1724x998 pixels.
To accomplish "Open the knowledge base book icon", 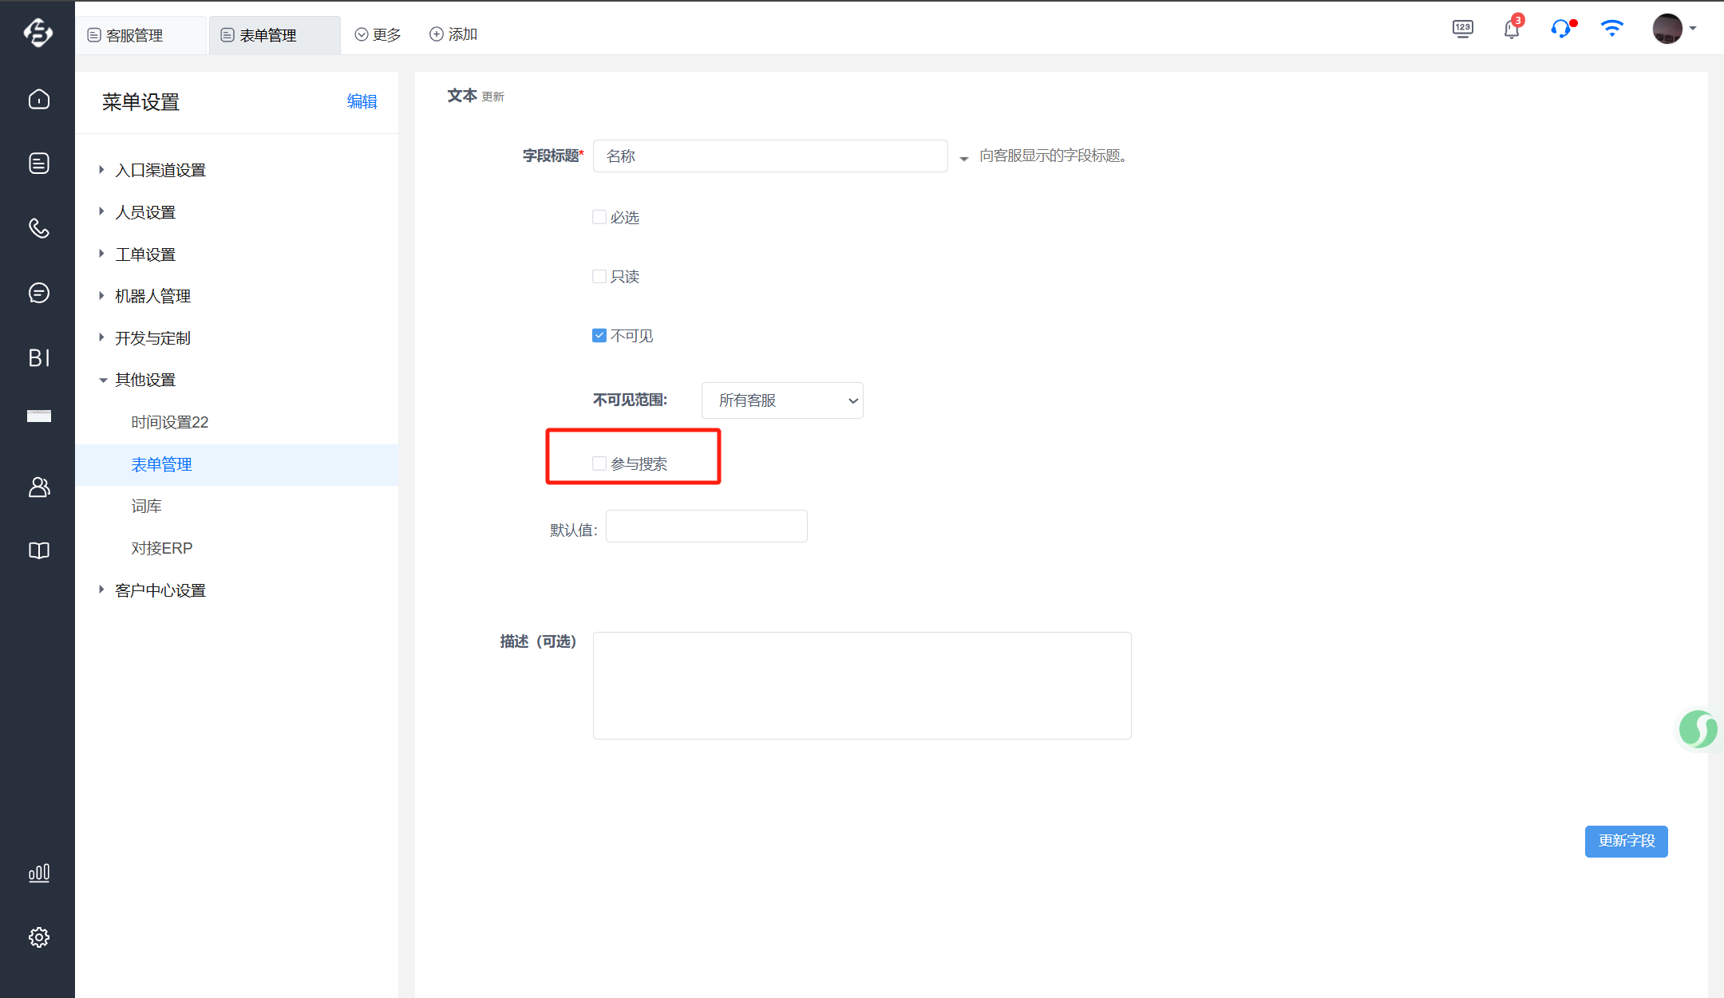I will point(38,550).
